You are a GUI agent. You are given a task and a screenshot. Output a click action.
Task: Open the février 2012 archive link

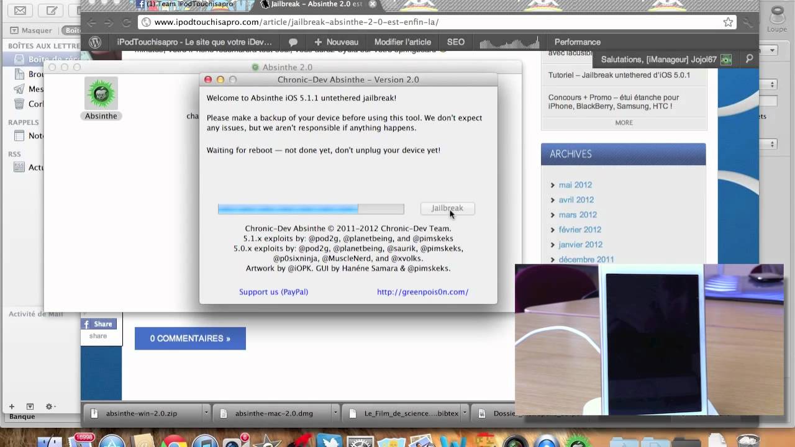coord(580,230)
